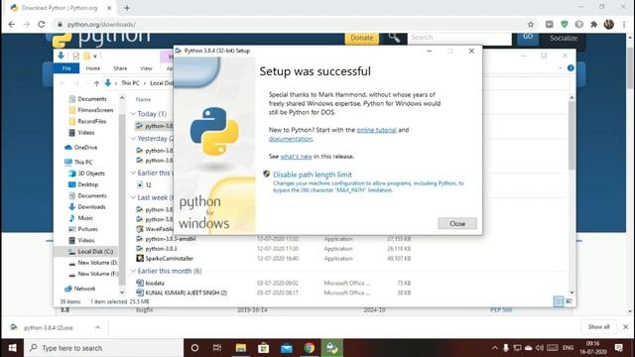Screen dimensions: 635x357
Task: Select New Volume (D:) in navigation pane
Action: coord(97,263)
